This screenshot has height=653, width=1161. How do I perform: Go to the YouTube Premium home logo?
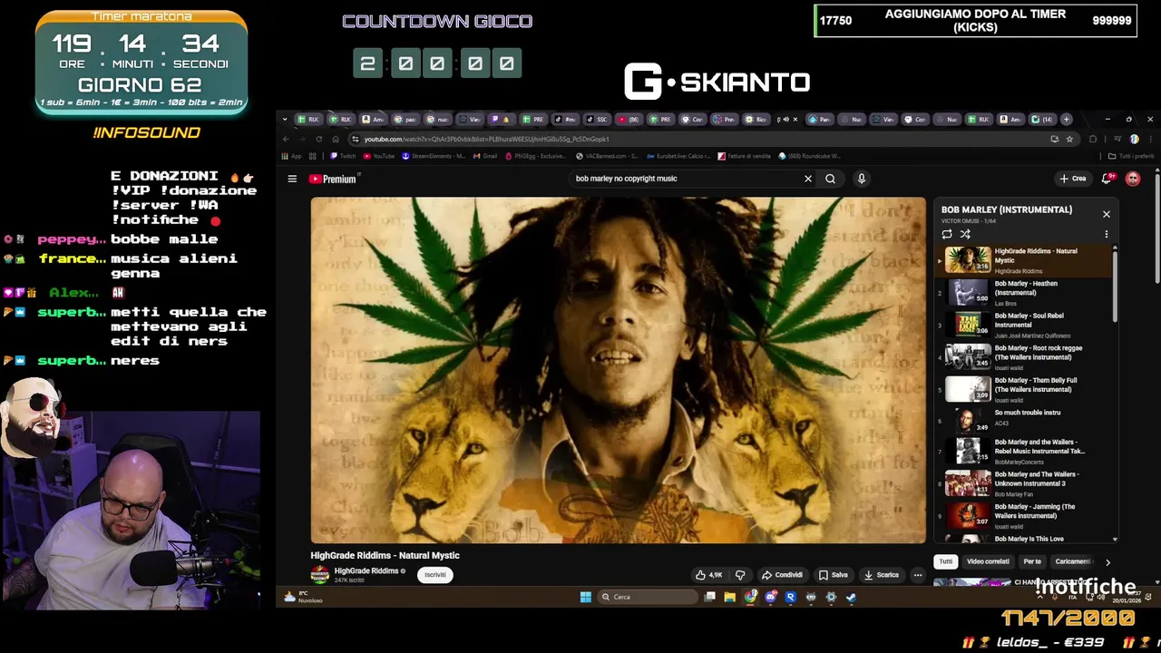pyautogui.click(x=335, y=179)
